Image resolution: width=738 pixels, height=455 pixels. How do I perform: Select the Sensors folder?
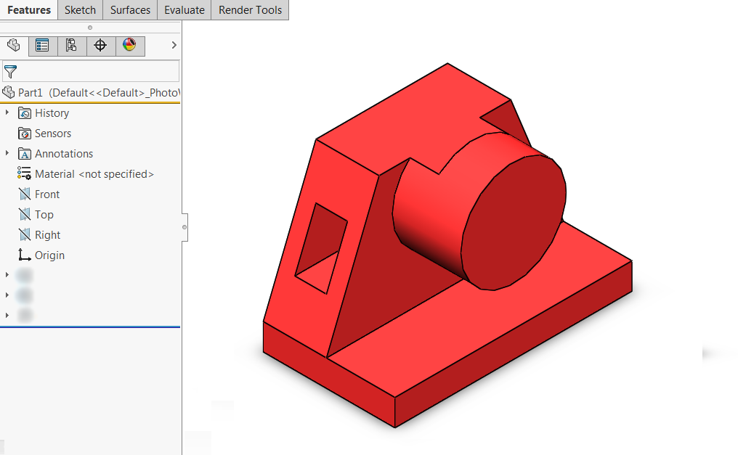click(x=52, y=134)
